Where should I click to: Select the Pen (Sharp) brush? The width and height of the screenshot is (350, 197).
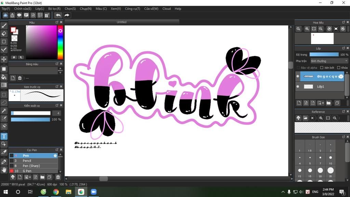33,166
